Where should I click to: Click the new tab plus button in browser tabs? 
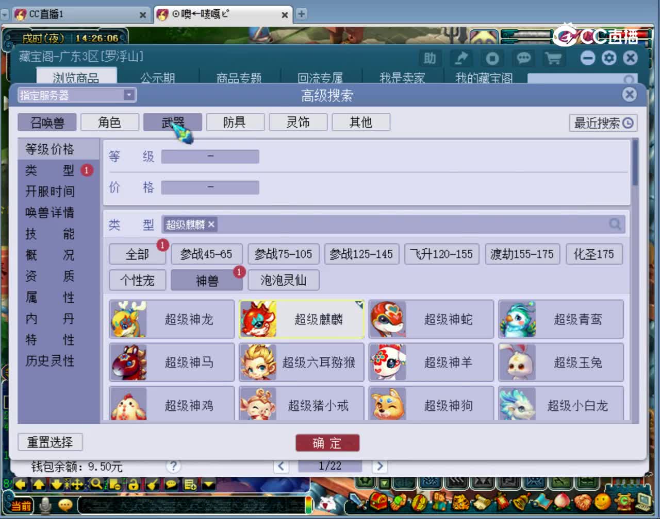pyautogui.click(x=301, y=14)
